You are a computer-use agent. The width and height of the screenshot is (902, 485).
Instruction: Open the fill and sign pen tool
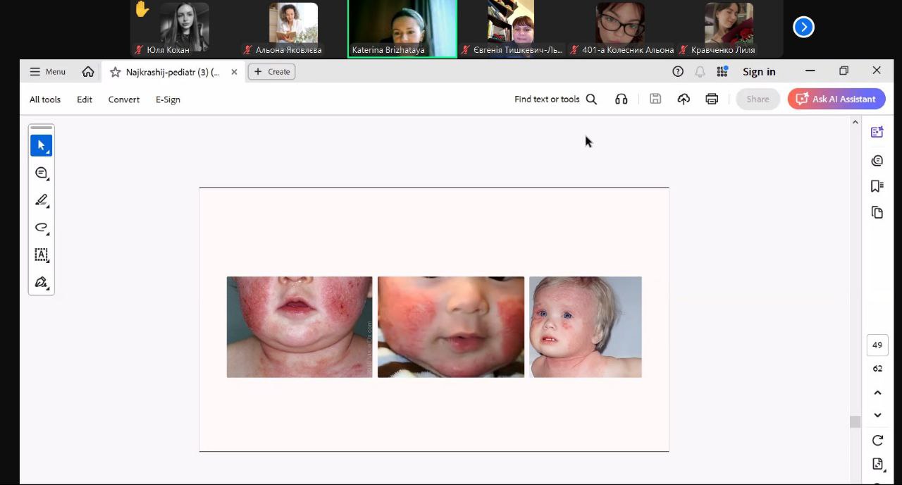click(x=41, y=282)
